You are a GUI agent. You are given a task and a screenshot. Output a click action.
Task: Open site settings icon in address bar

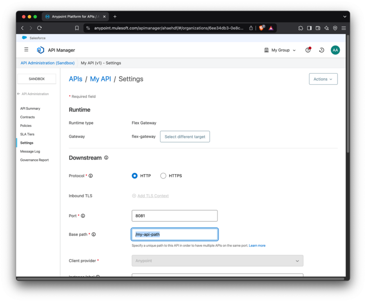point(88,28)
